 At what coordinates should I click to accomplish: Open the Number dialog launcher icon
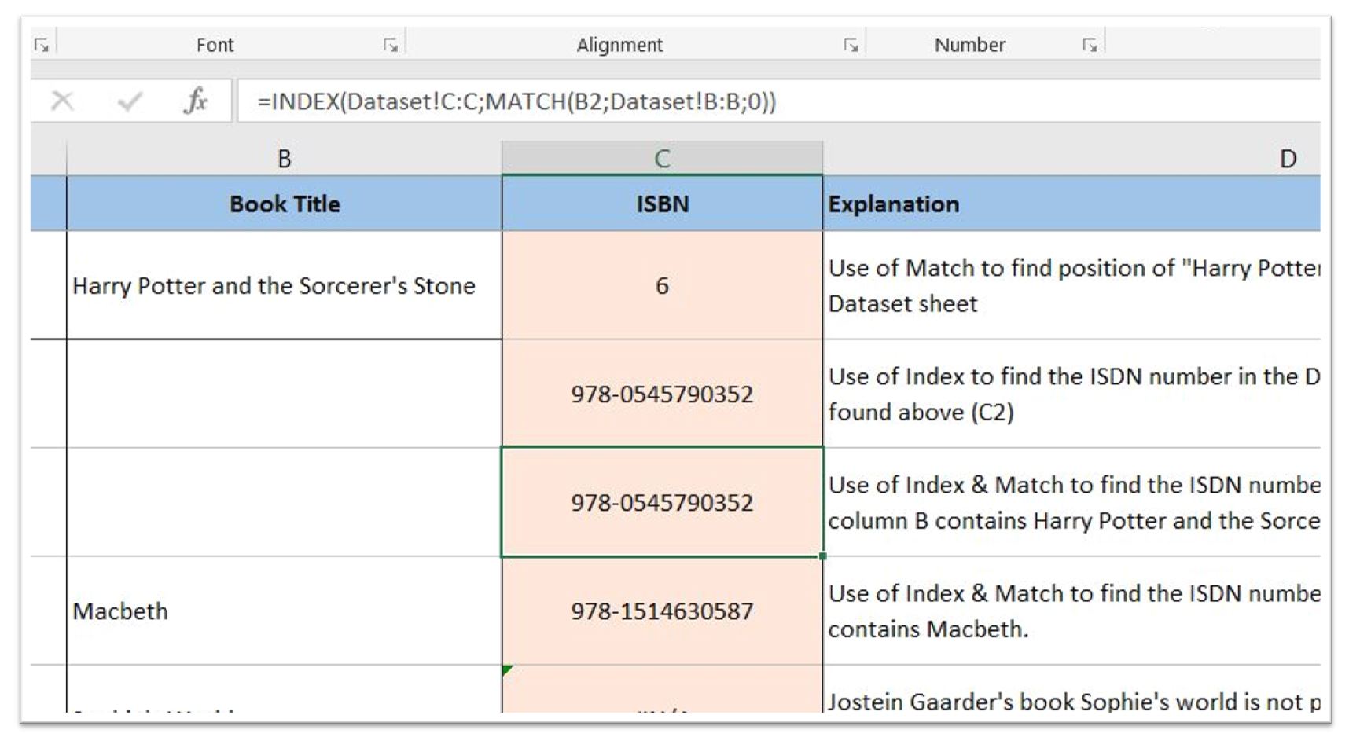(x=1091, y=45)
